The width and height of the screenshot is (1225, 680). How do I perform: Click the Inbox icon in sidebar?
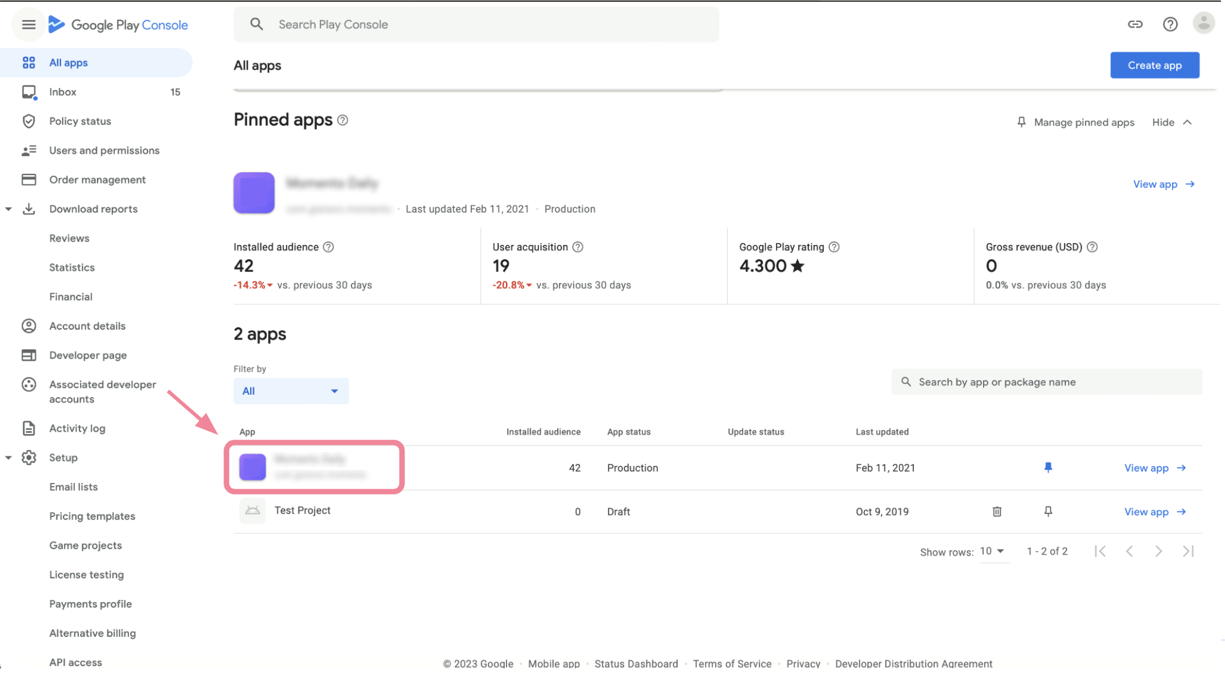pos(28,92)
